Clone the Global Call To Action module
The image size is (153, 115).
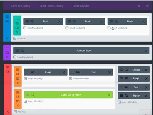coord(33,95)
